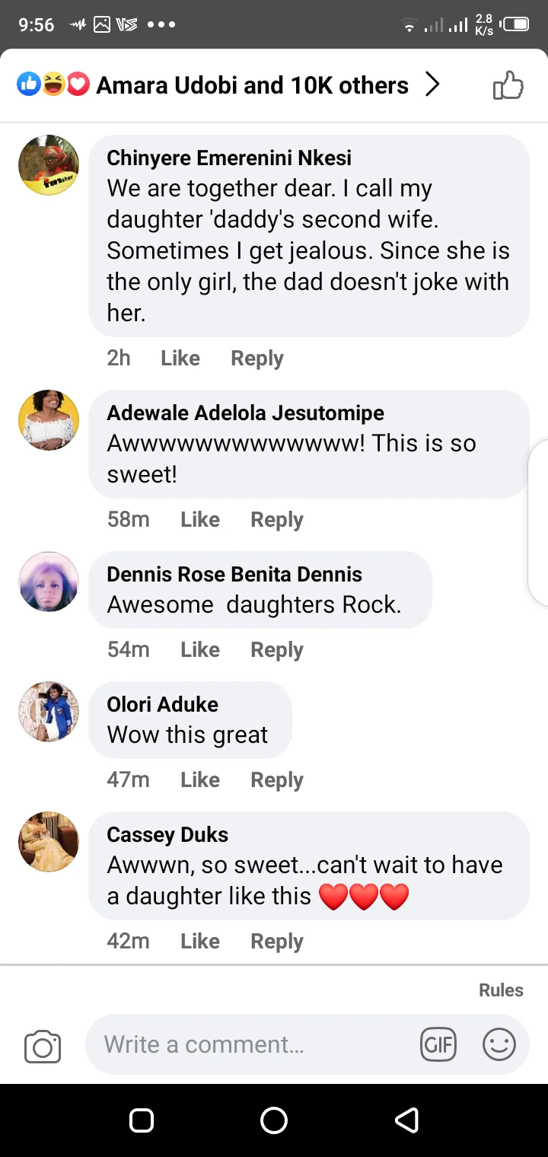Focus the Write a comment field
The height and width of the screenshot is (1157, 548).
point(251,1044)
